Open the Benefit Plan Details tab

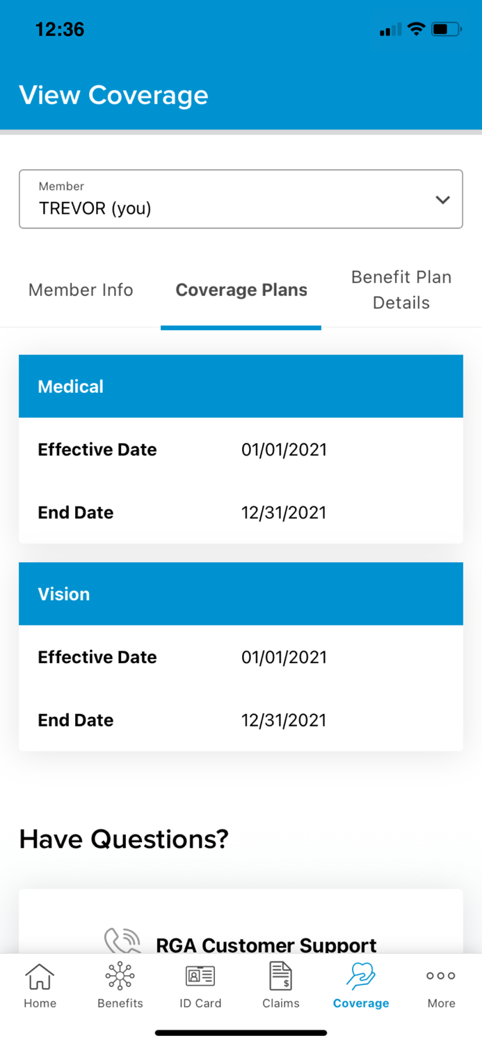click(401, 290)
